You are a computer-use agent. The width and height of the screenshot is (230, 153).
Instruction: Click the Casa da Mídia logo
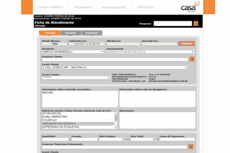[x=190, y=7]
